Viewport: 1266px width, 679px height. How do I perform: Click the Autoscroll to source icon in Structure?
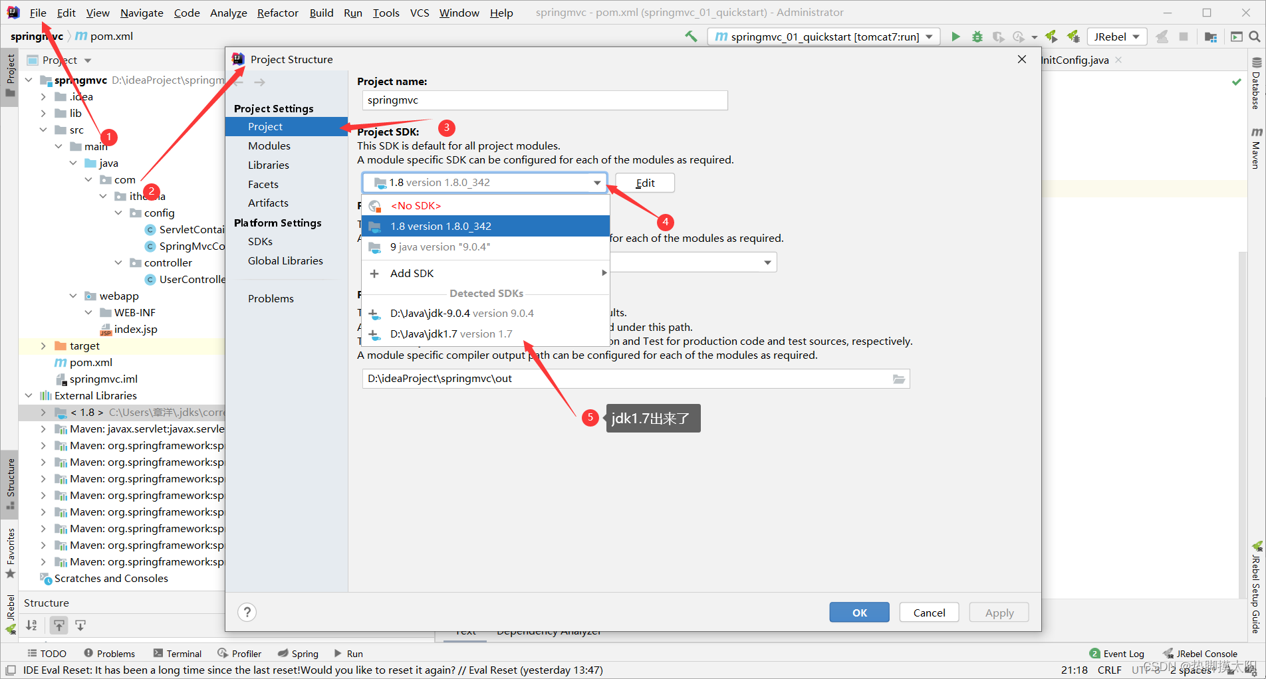click(59, 625)
